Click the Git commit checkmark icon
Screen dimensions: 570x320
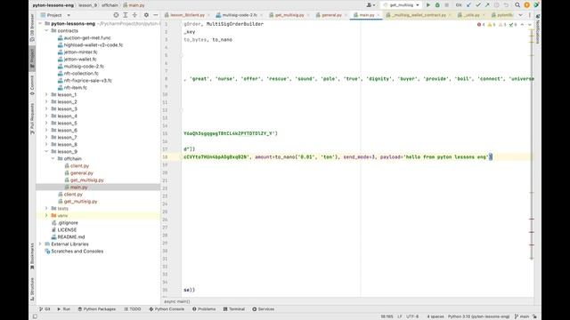tap(478, 5)
